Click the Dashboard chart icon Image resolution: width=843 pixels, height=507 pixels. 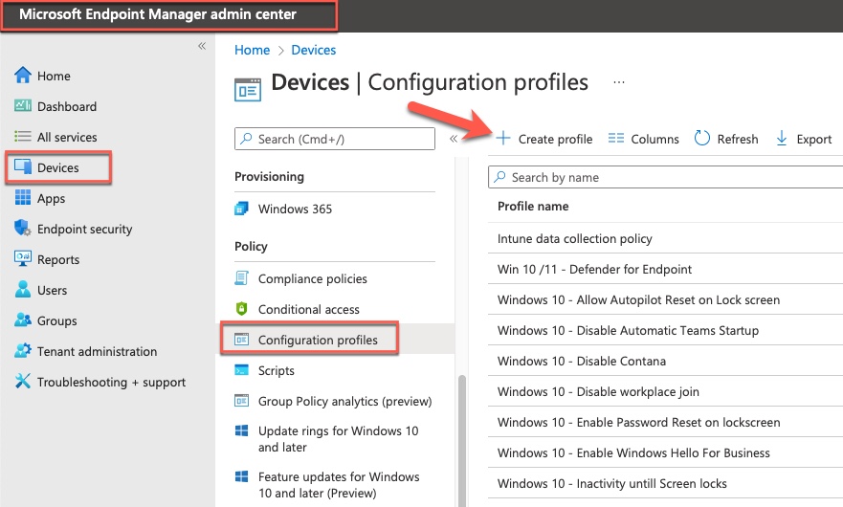[23, 105]
